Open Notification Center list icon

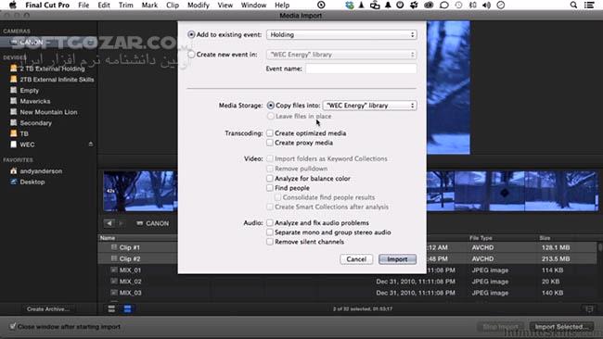pyautogui.click(x=589, y=5)
